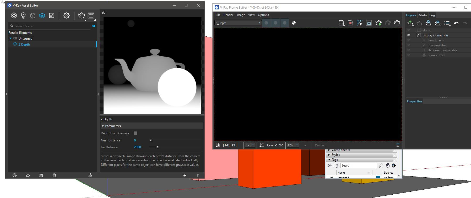Open Render menu in Frame Buffer

click(228, 15)
